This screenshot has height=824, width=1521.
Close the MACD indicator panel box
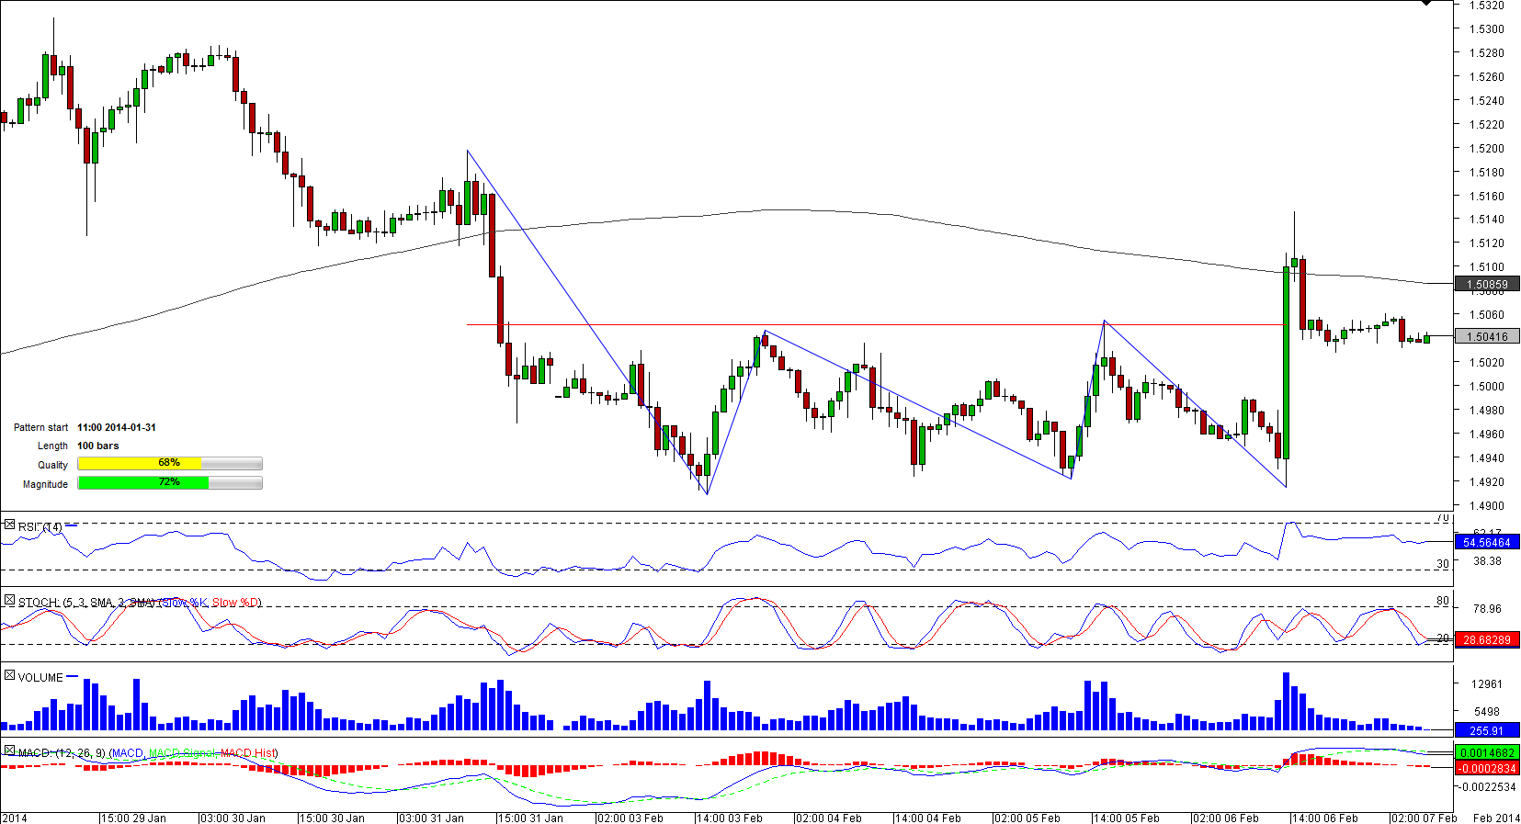tap(9, 751)
